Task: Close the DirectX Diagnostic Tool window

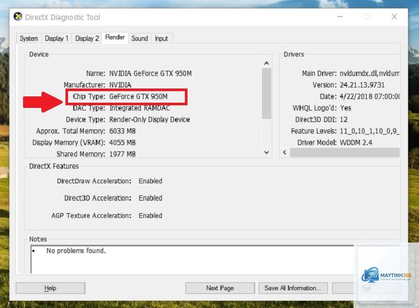Action: tap(394, 17)
